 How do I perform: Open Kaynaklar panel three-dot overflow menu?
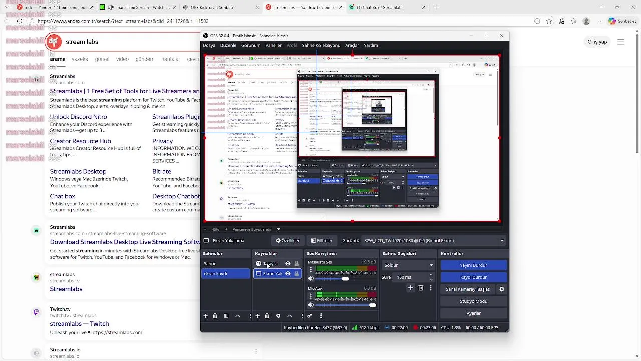click(x=302, y=316)
